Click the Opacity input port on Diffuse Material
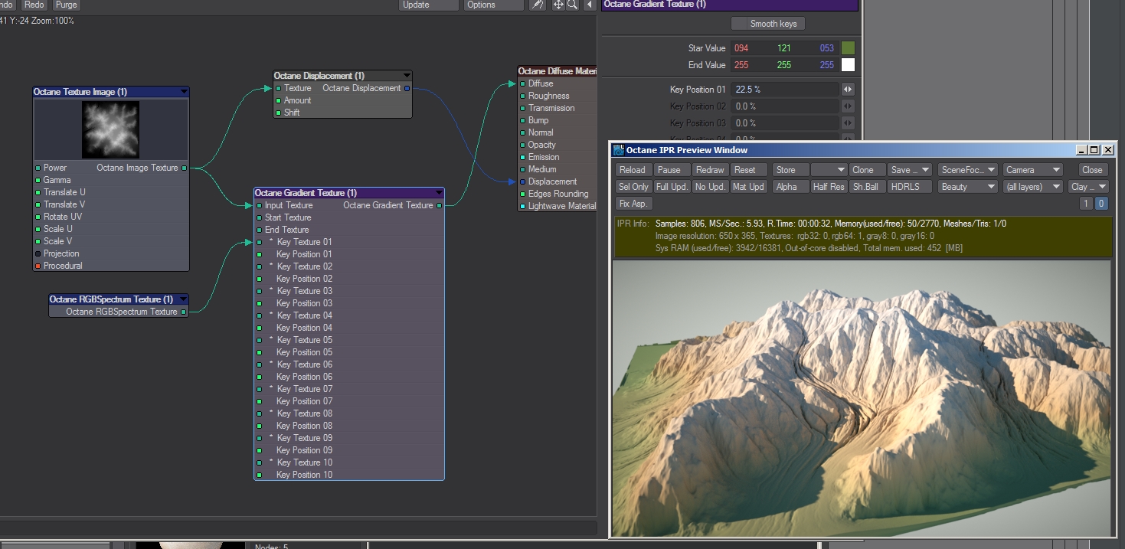This screenshot has height=549, width=1125. coord(522,145)
